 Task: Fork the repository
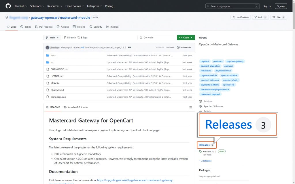260,17
